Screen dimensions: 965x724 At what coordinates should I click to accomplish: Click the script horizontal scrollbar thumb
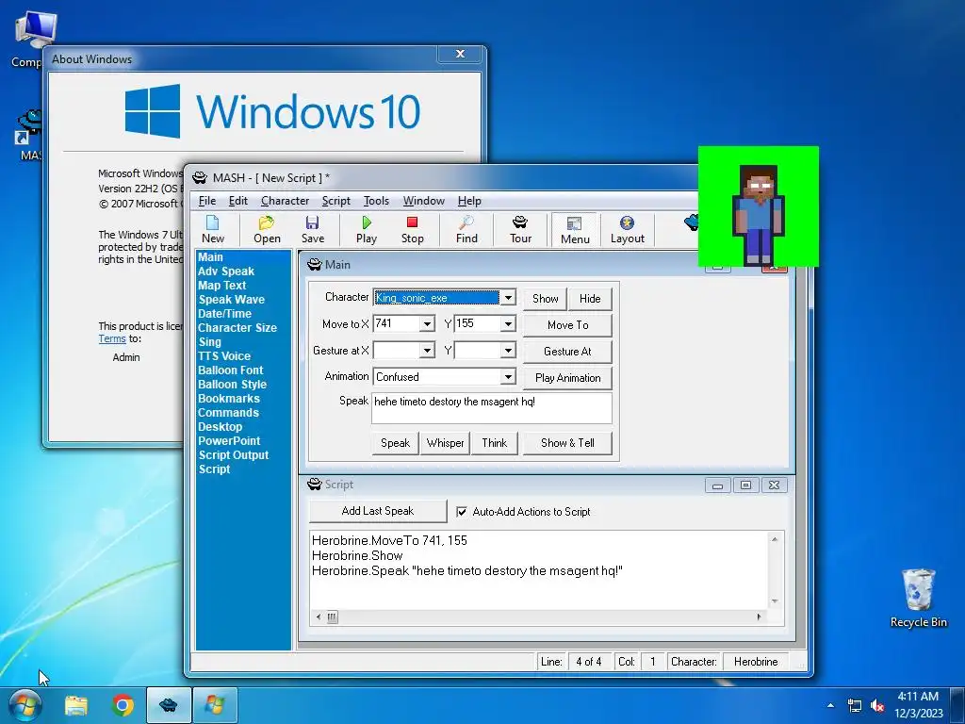click(x=333, y=617)
